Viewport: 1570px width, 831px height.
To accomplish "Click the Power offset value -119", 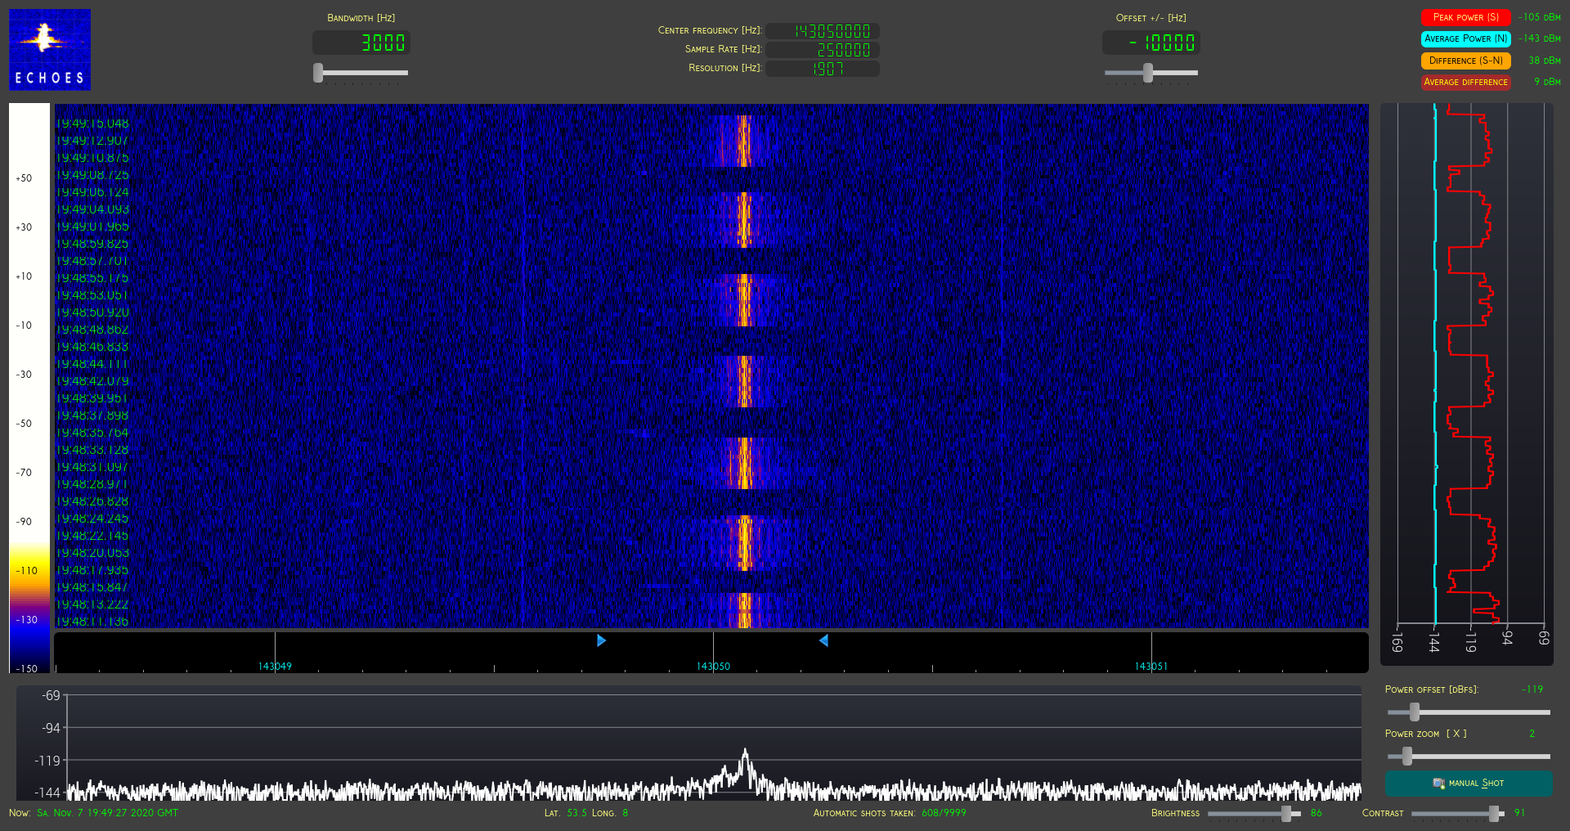I will click(1532, 690).
